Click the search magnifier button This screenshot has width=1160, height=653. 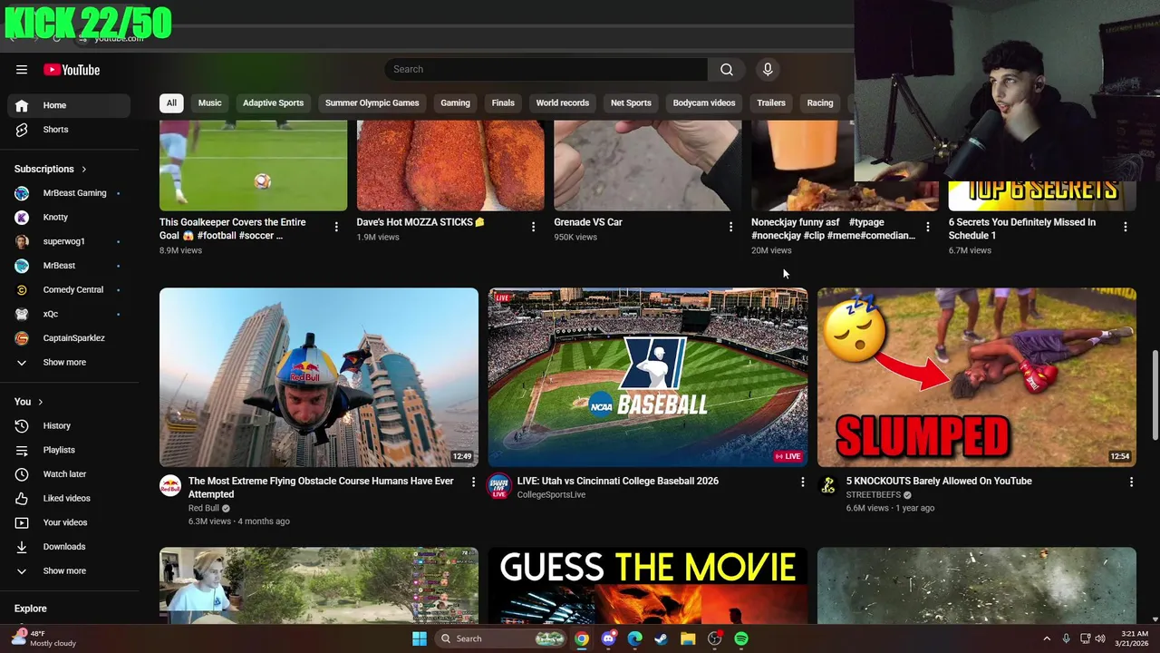coord(727,70)
